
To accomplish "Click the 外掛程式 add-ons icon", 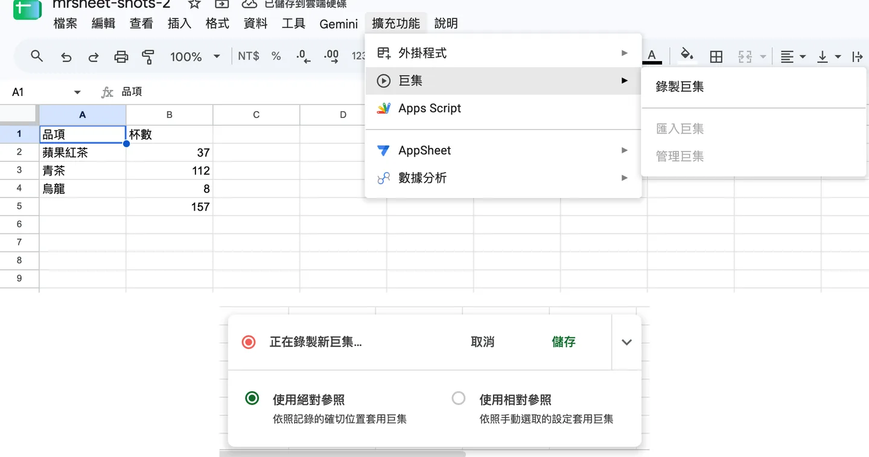I will tap(384, 53).
